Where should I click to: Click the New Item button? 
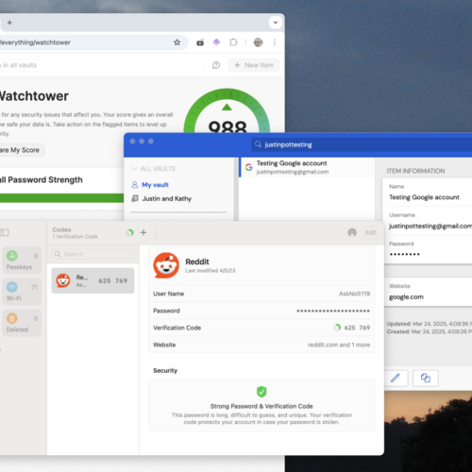point(254,65)
